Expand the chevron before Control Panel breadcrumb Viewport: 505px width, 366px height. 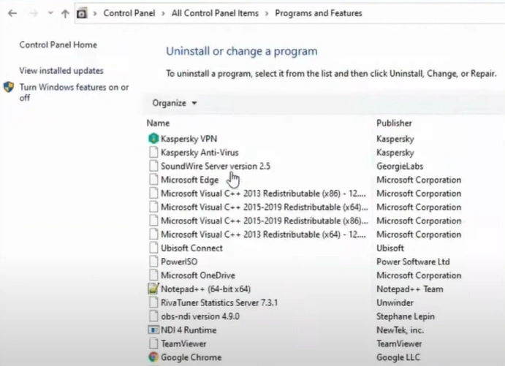coord(95,14)
